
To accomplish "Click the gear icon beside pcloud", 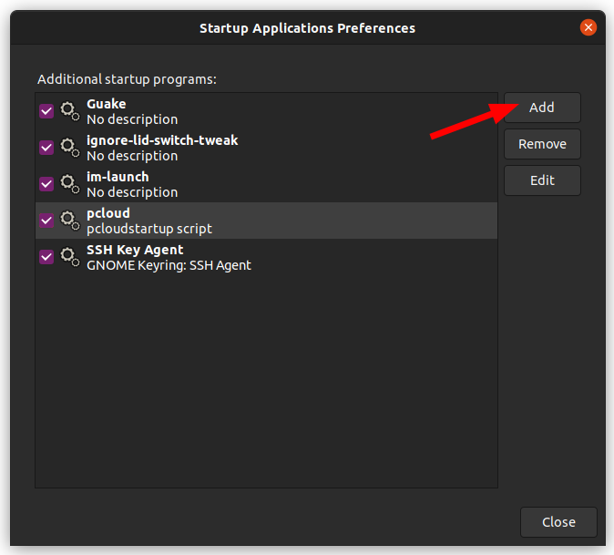I will (70, 221).
